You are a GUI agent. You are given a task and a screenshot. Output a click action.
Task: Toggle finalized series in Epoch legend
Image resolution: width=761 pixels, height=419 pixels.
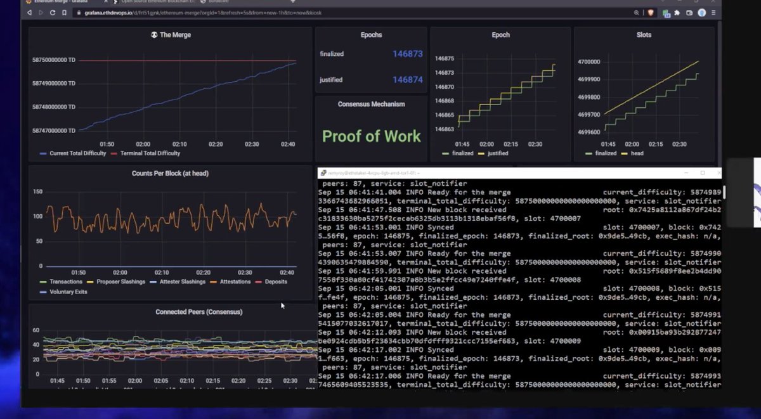pyautogui.click(x=459, y=153)
